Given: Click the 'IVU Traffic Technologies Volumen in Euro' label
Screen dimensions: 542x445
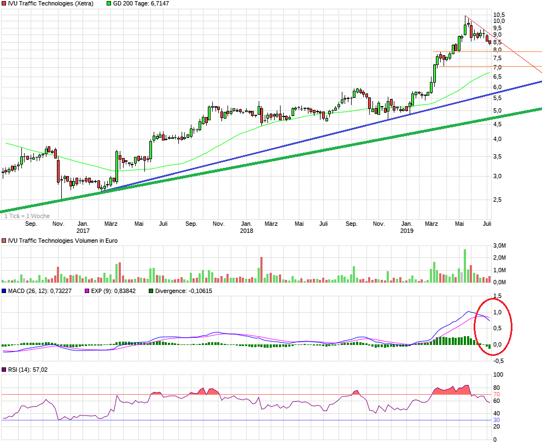Looking at the screenshot, I should pos(62,241).
